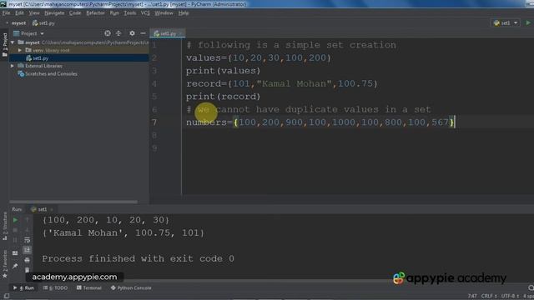Select Scratches and Consoles item
This screenshot has width=534, height=300.
pyautogui.click(x=51, y=74)
